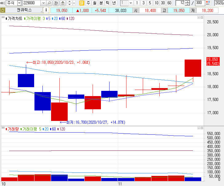Click the price change ▲1,000 cell

pyautogui.click(x=82, y=10)
